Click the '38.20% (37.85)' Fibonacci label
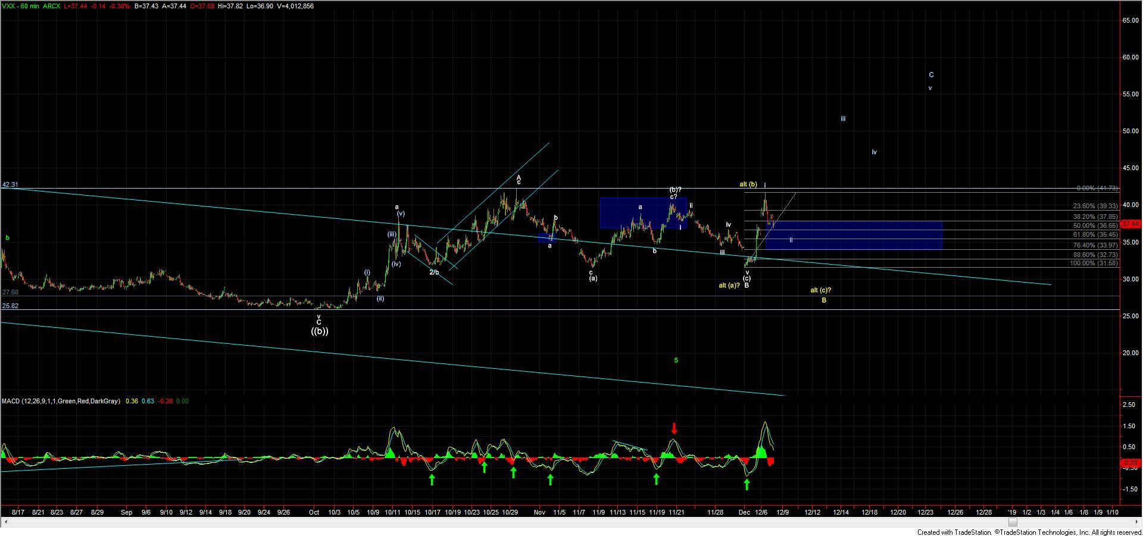Screen dimensions: 1143x536 1095,217
